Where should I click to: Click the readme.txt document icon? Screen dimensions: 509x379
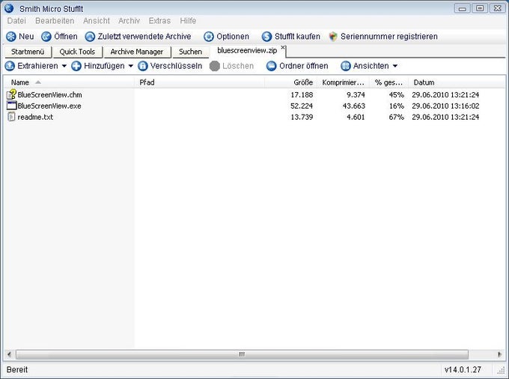[11, 117]
